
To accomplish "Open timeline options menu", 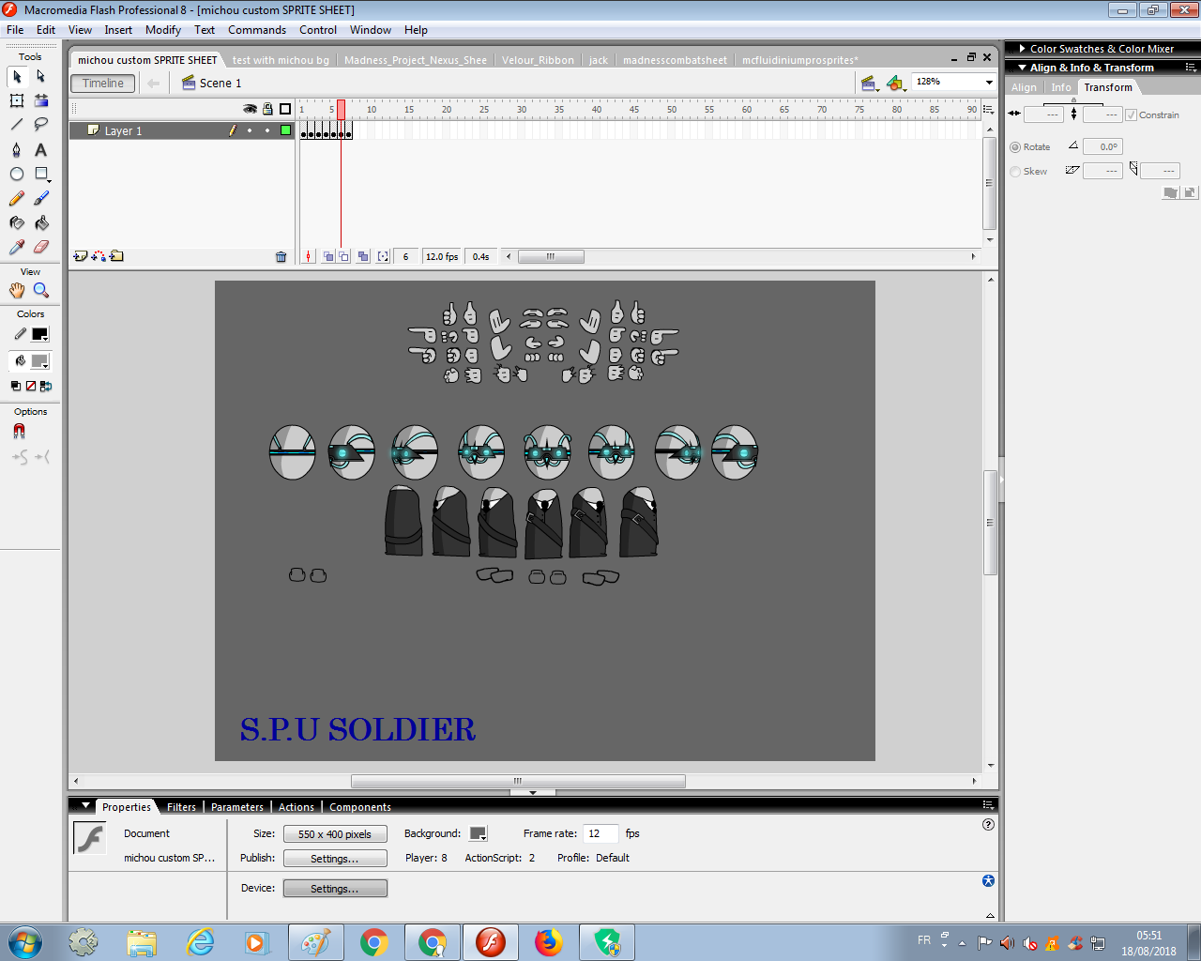I will click(988, 109).
